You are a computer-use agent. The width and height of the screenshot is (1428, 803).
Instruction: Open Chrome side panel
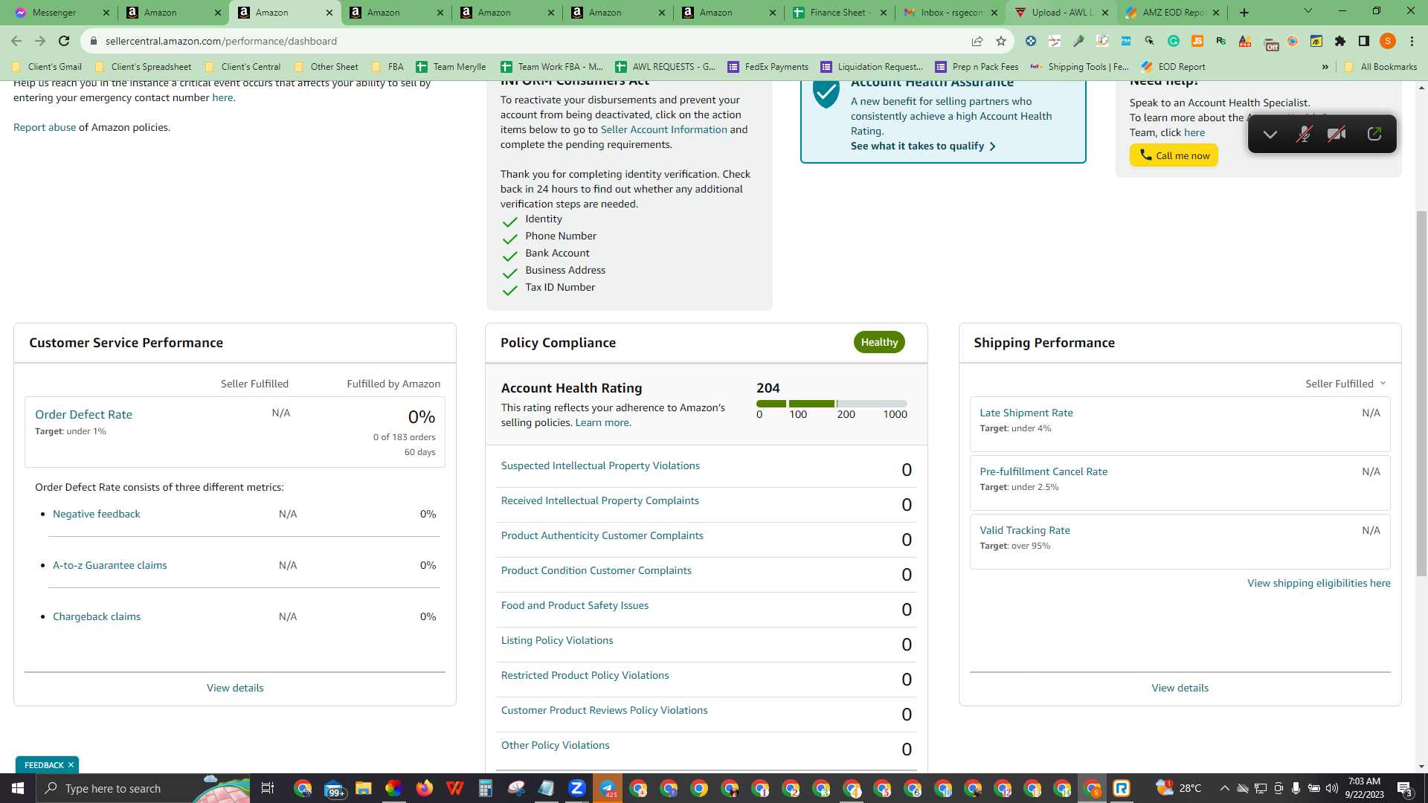(1364, 41)
